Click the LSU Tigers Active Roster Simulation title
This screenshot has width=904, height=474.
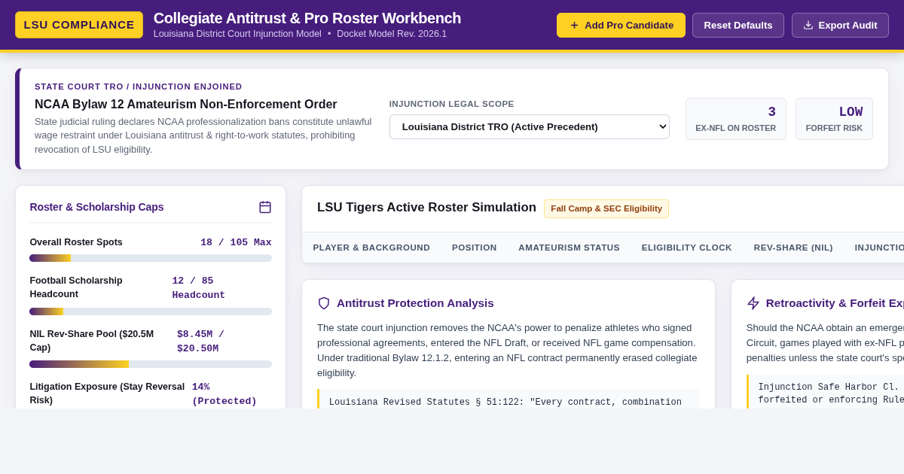tap(426, 208)
